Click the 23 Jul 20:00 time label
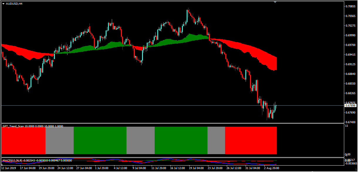The height and width of the screenshot is (172, 358). point(215,168)
